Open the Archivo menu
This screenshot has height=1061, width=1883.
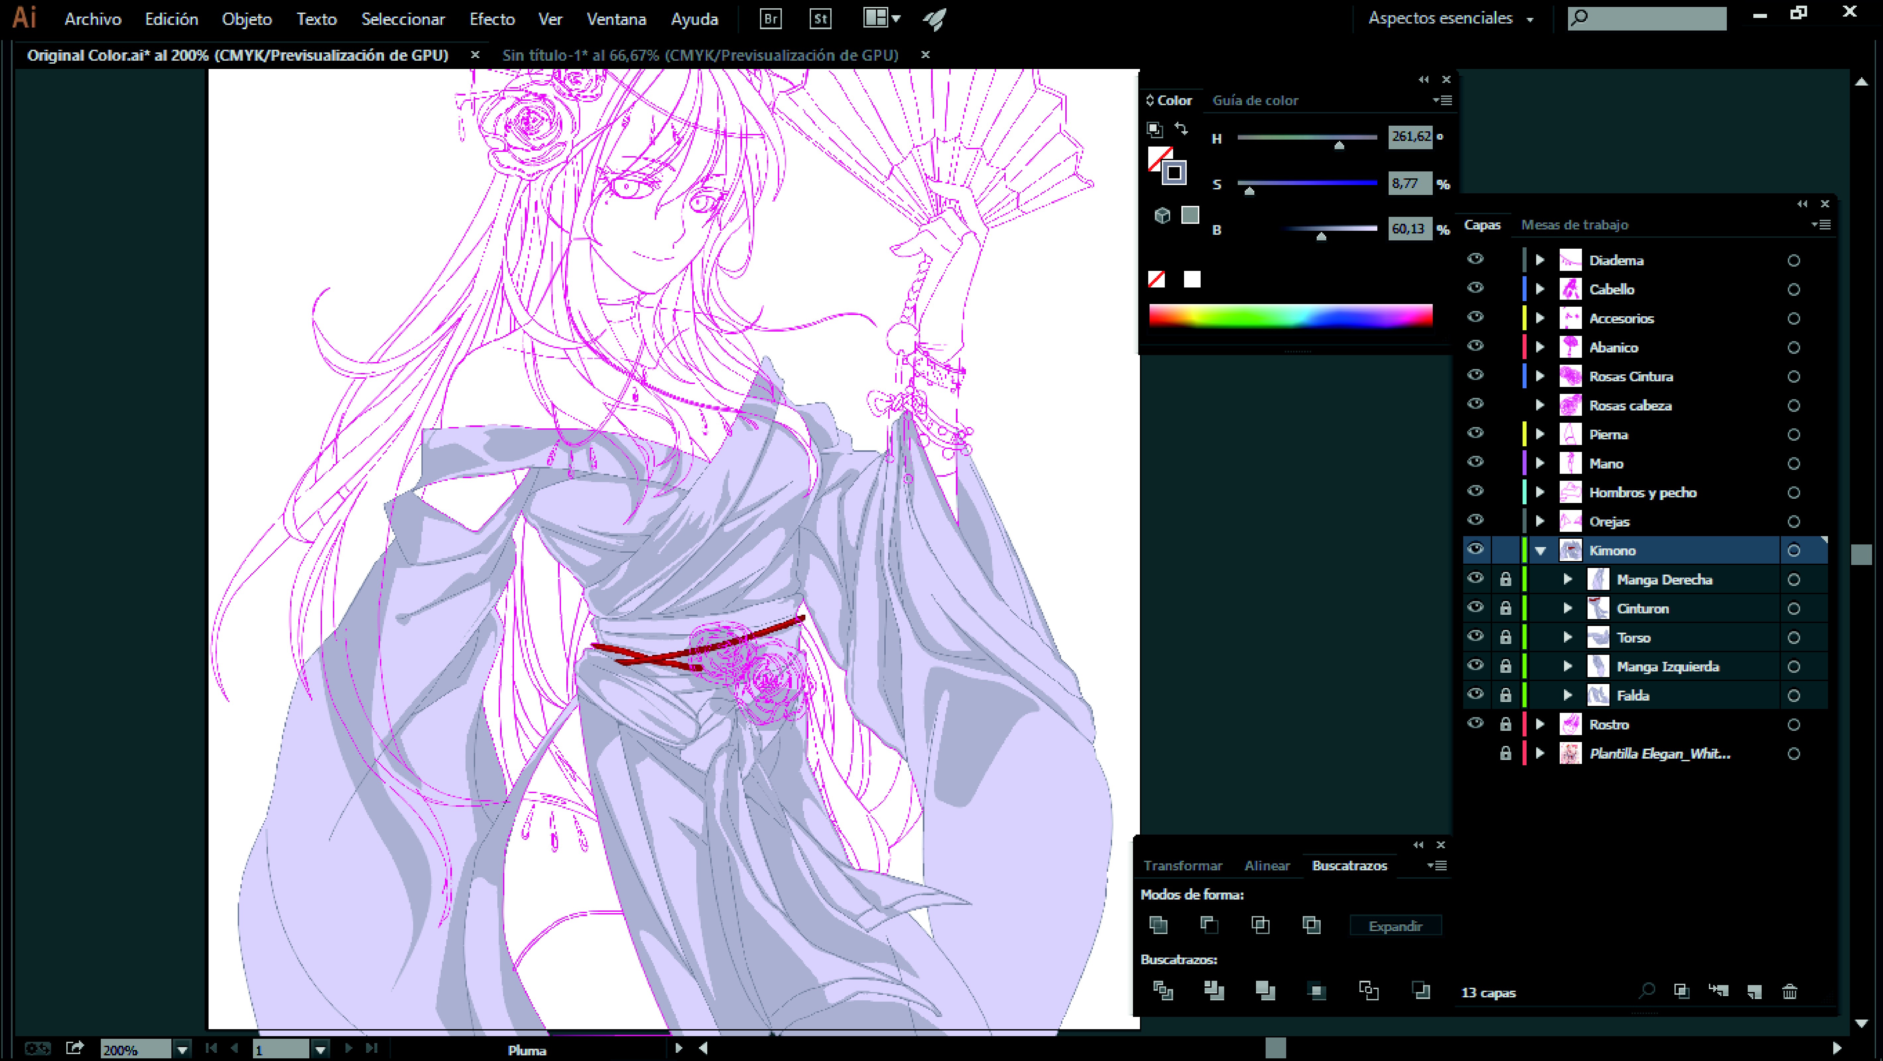click(93, 20)
